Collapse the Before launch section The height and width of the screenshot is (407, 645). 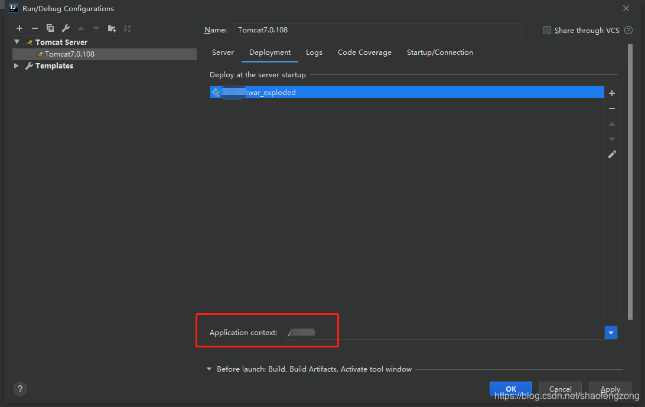click(x=209, y=369)
